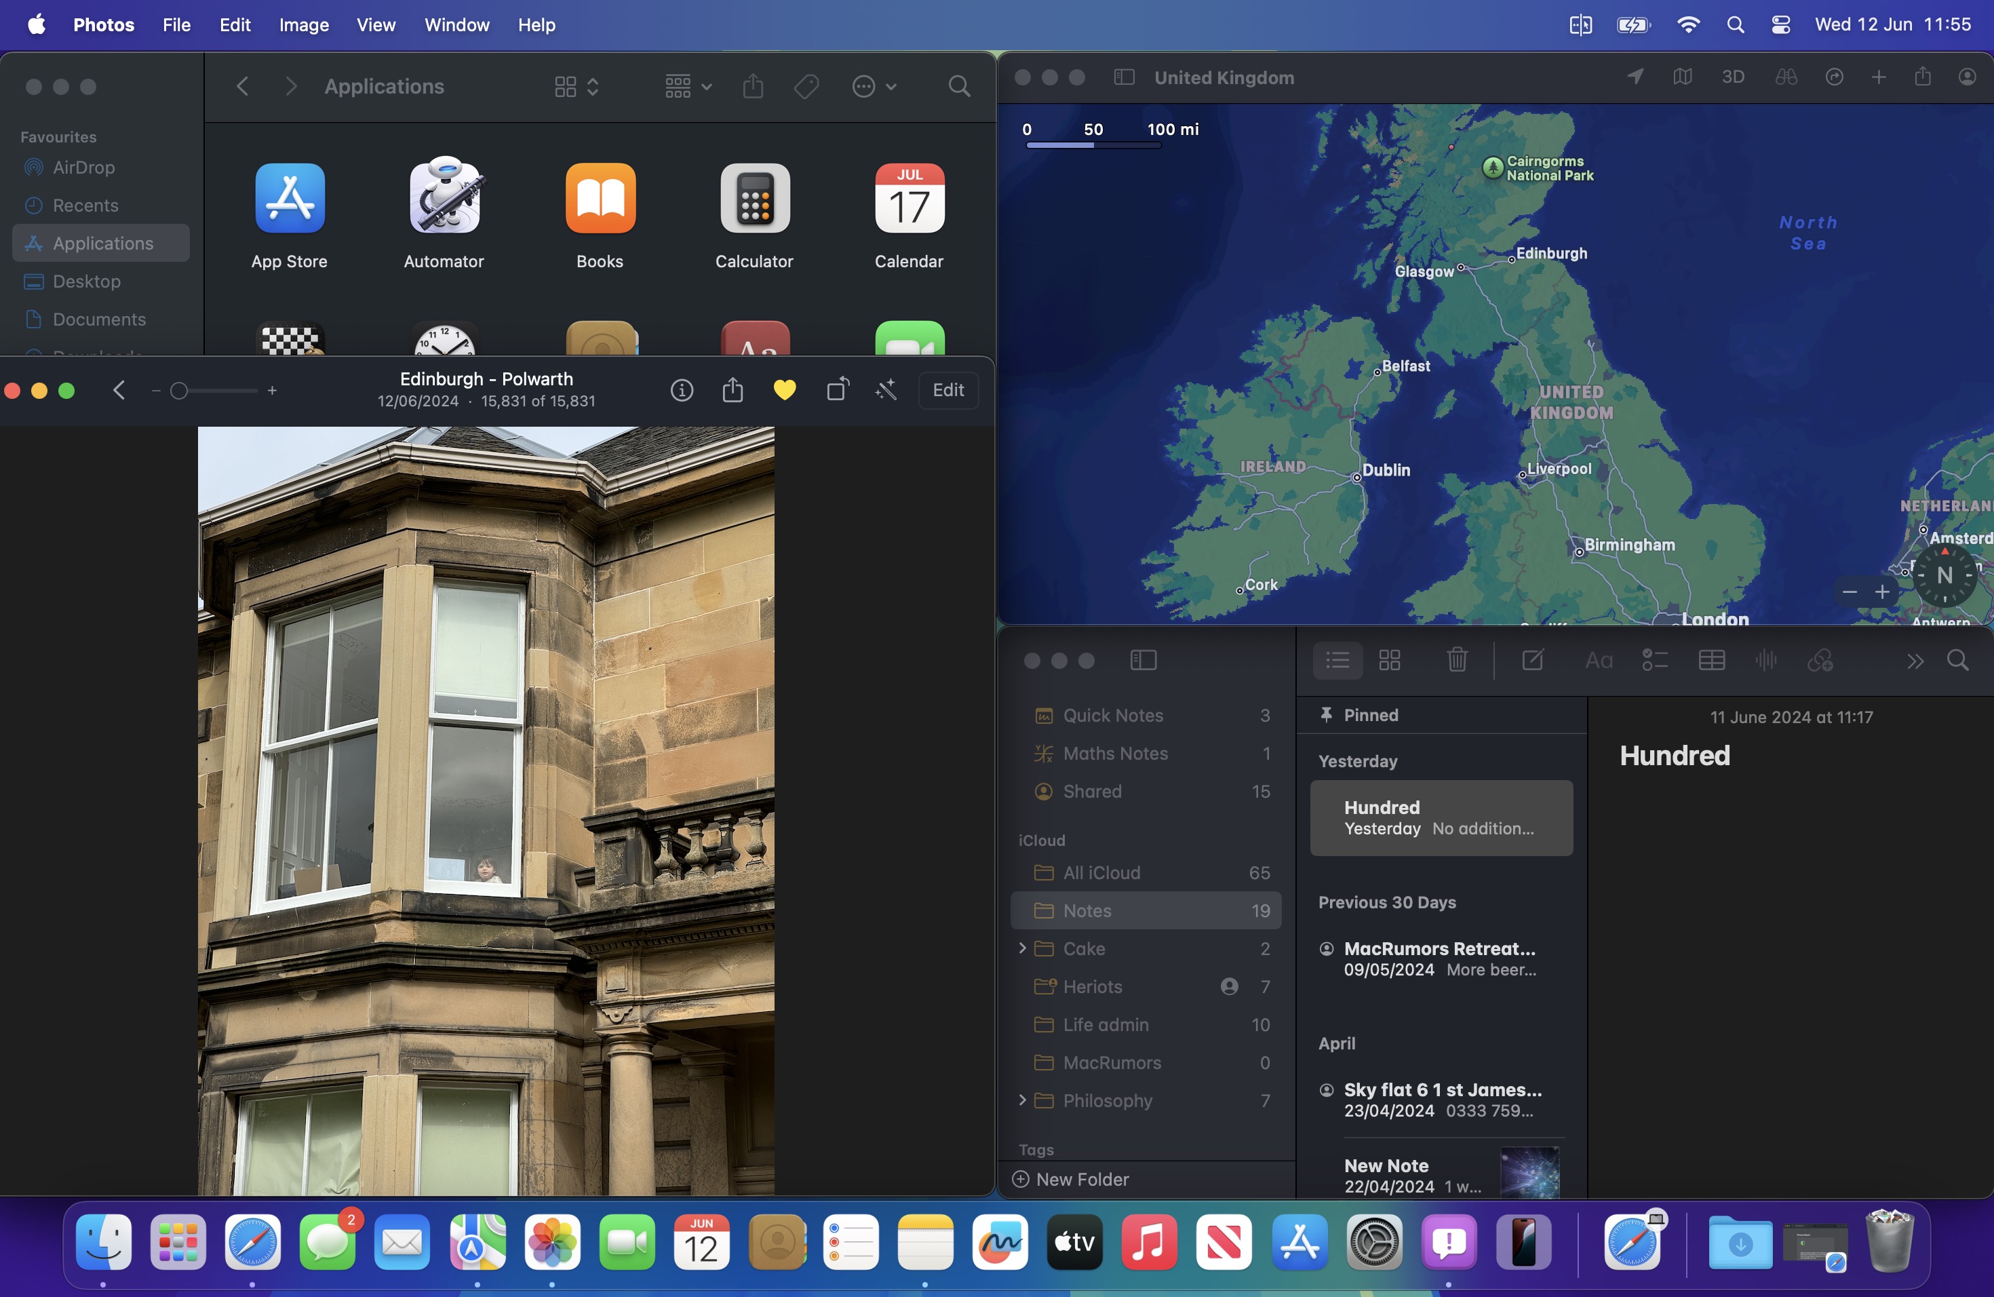The width and height of the screenshot is (1994, 1297).
Task: Select the Notes folder in sidebar
Action: (1087, 910)
